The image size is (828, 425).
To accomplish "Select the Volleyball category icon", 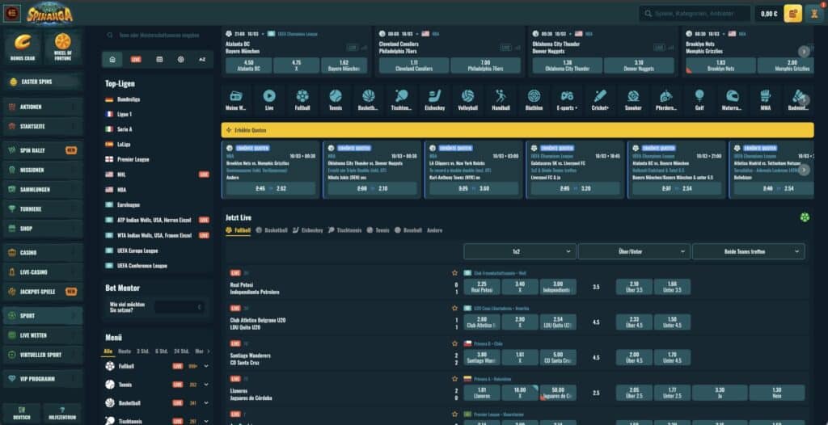I will pyautogui.click(x=467, y=99).
